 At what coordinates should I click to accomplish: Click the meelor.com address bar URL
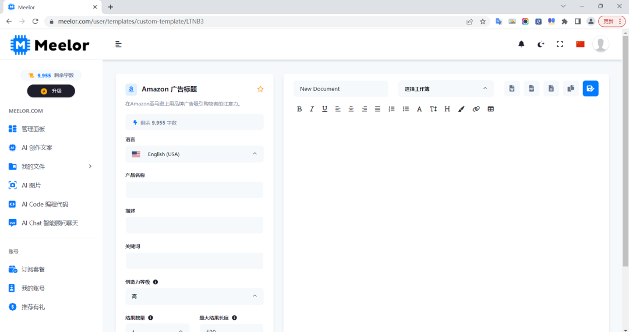click(131, 21)
